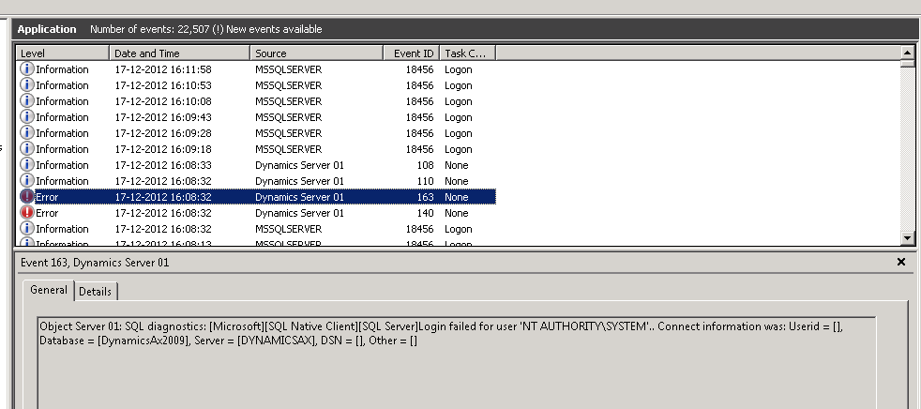Click Dynamics Server 01 source of event 140

click(299, 213)
